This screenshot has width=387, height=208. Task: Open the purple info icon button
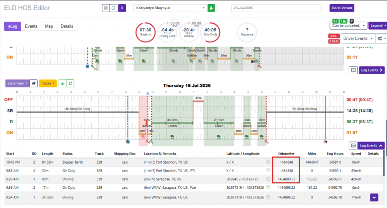tap(122, 8)
